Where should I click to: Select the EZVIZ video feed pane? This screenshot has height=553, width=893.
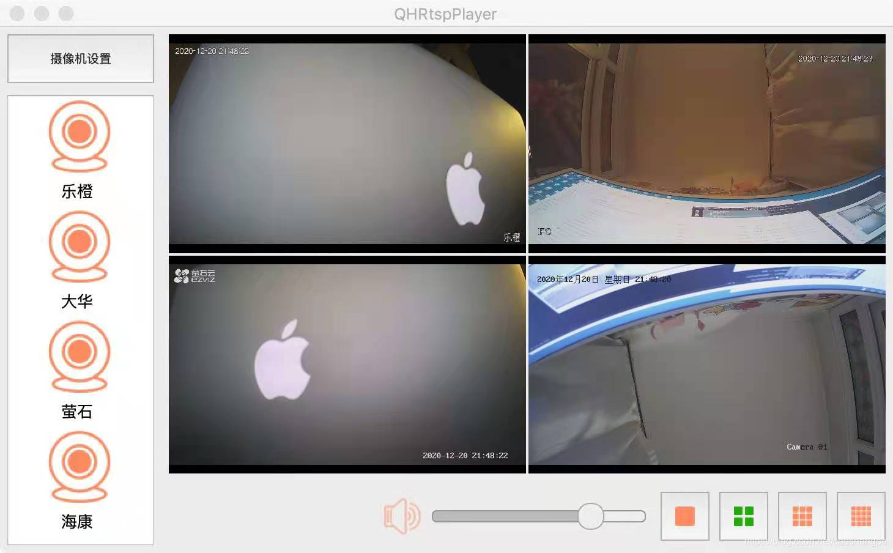347,365
